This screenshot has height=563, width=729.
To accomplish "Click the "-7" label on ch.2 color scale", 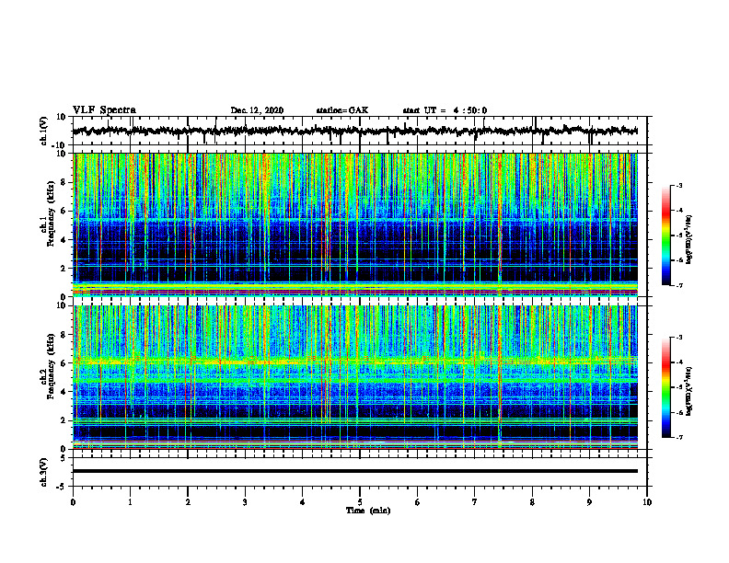I will (678, 437).
